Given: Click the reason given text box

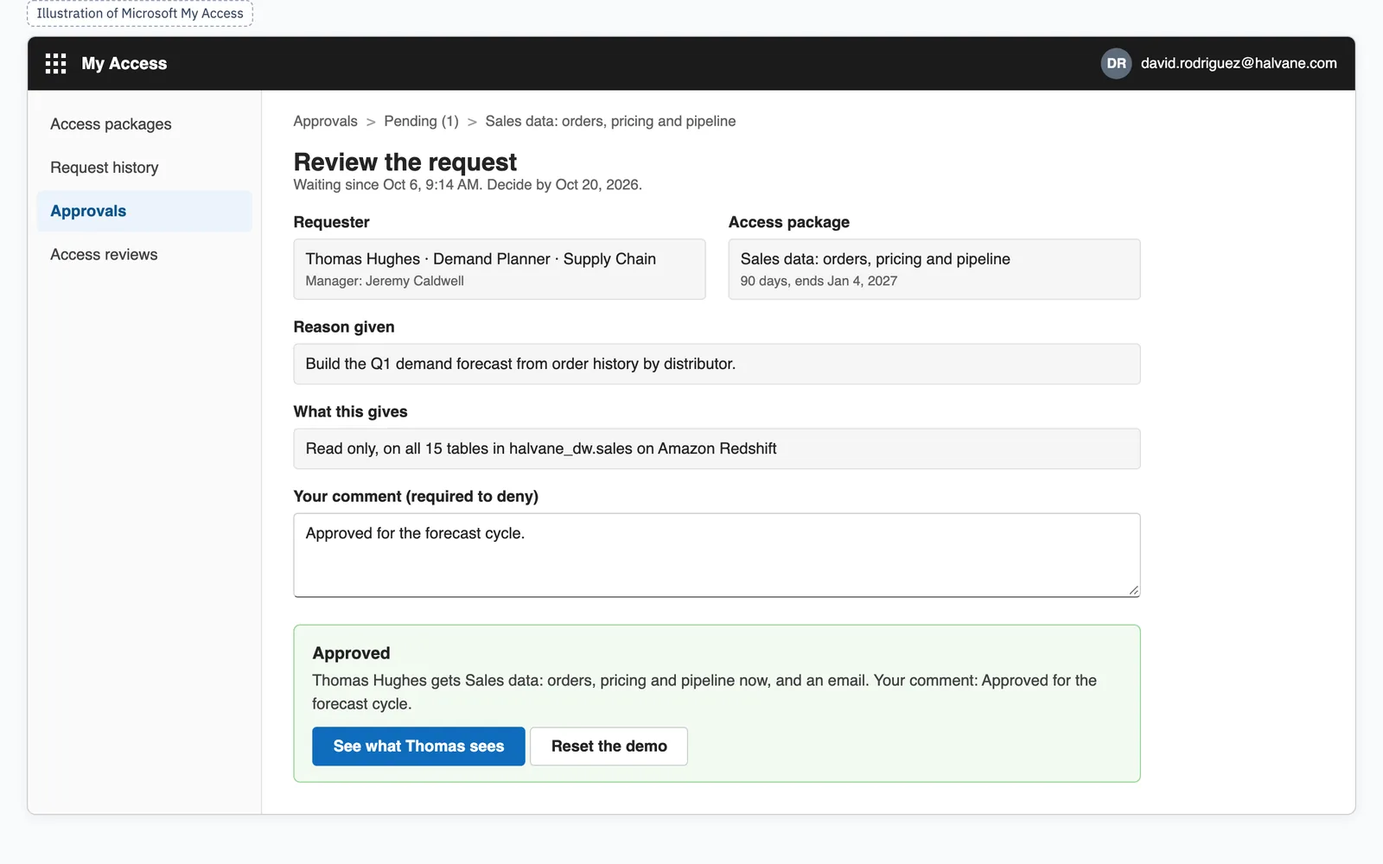Looking at the screenshot, I should click(x=717, y=364).
